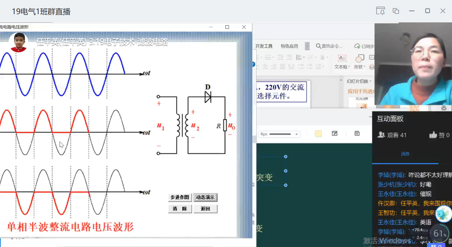This screenshot has height=247, width=452.
Task: Expand more ribbon tabs with chevron arrow
Action: (x=307, y=46)
